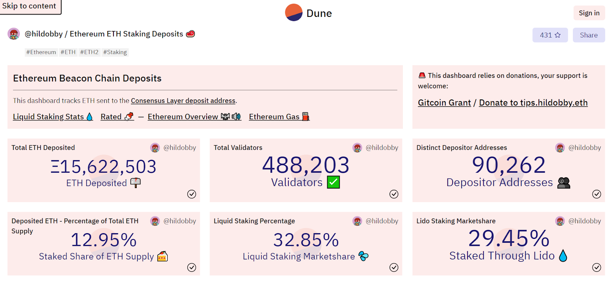Click @hildobby in Distinct Depositor Addresses card

[585, 148]
